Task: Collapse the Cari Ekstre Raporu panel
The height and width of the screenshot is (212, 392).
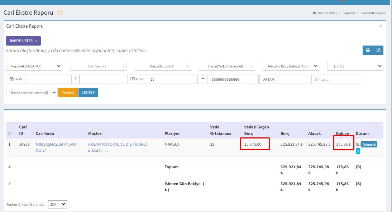Action: 381,26
